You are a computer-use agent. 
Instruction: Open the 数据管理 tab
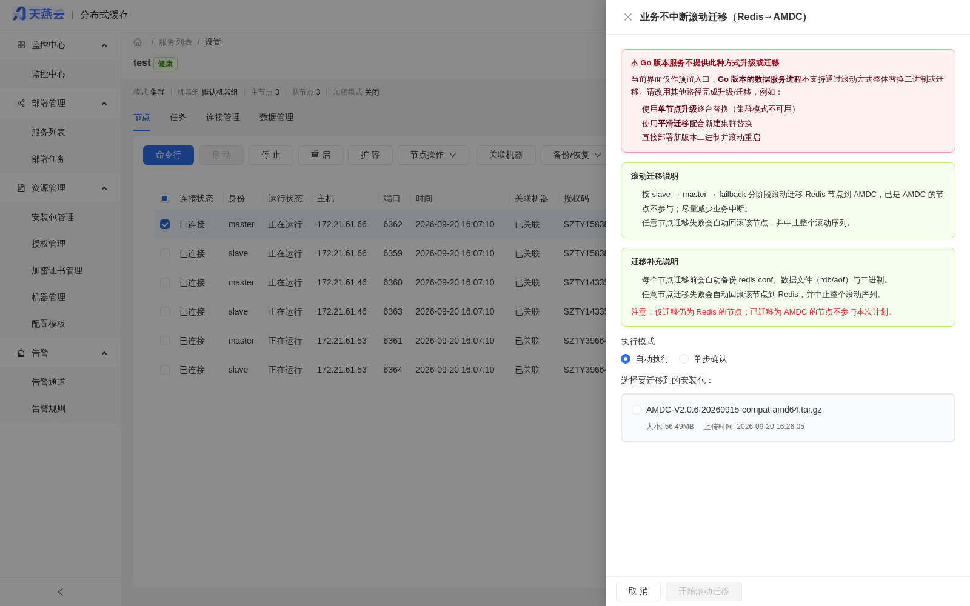(x=276, y=117)
